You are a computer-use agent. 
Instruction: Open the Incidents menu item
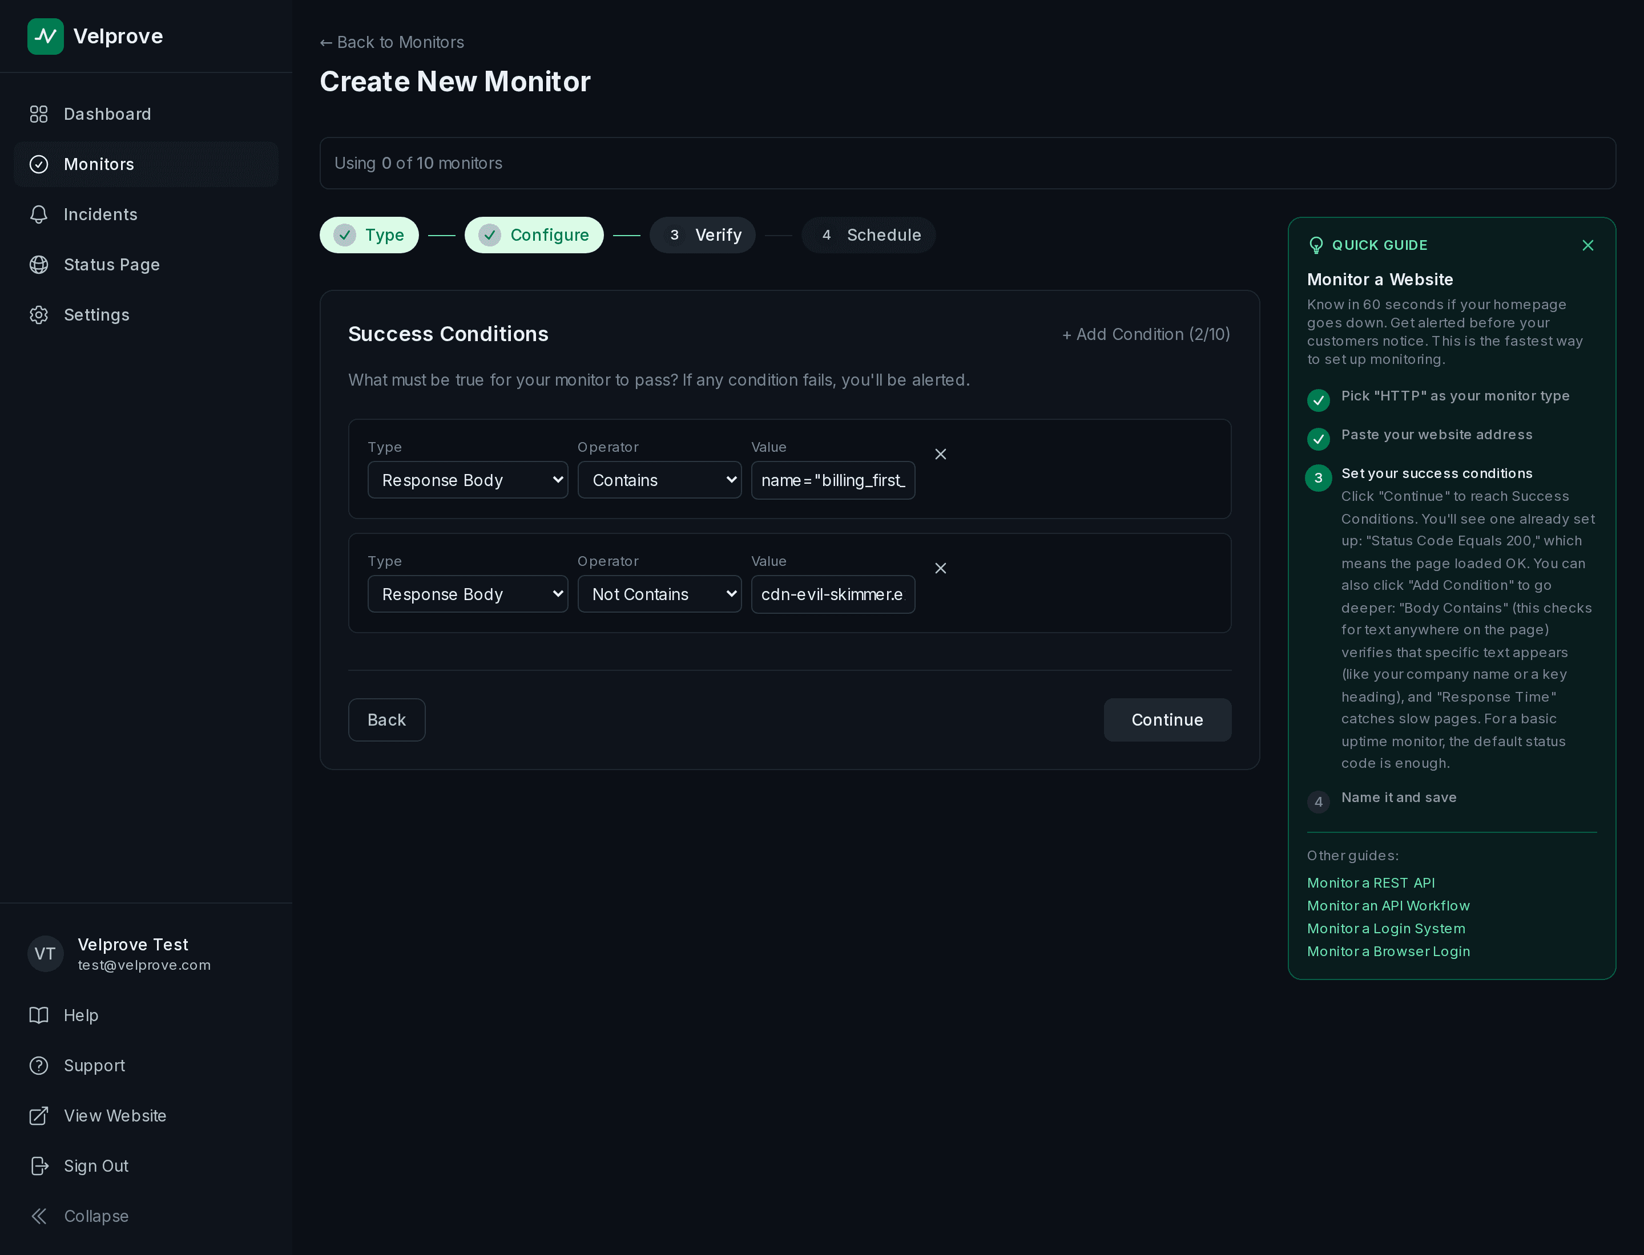pos(146,214)
